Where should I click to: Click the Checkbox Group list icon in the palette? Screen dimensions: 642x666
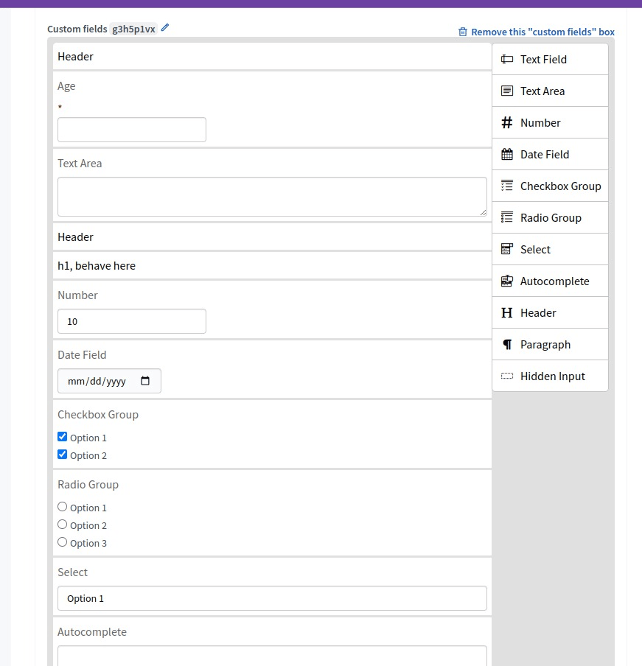(x=507, y=186)
